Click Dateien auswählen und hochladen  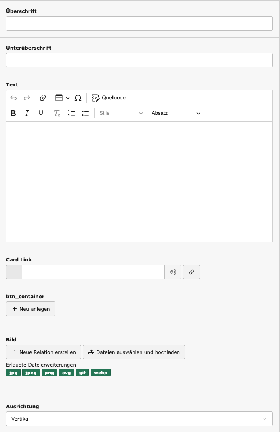coord(134,352)
